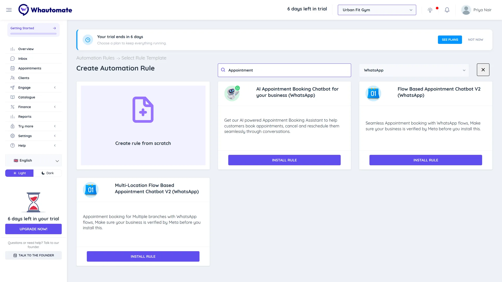The width and height of the screenshot is (502, 282).
Task: Click the hourglass trial illustration
Action: 33,202
